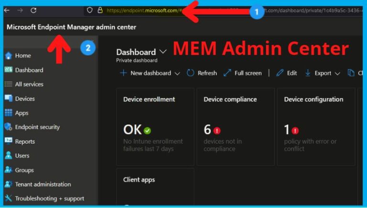Click the red alert icon beside 1
The height and width of the screenshot is (208, 367).
(295, 131)
